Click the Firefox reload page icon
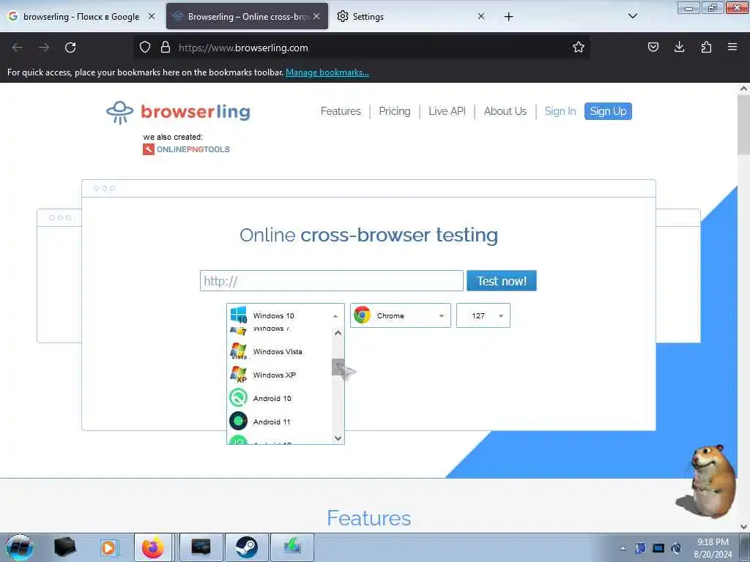This screenshot has width=750, height=562. click(70, 48)
